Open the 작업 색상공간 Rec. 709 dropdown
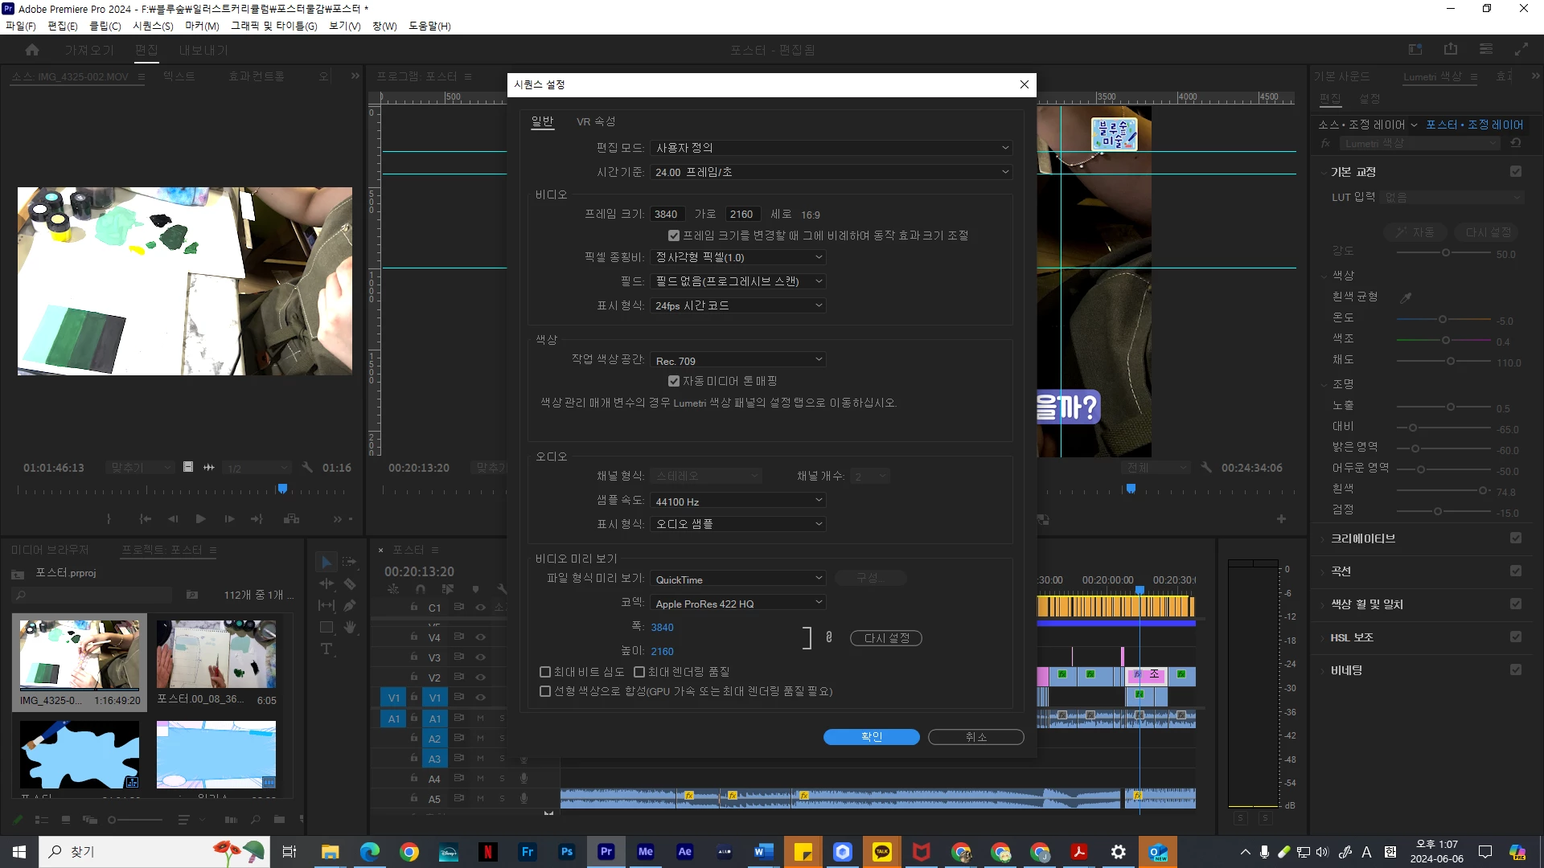Image resolution: width=1544 pixels, height=868 pixels. tap(737, 360)
